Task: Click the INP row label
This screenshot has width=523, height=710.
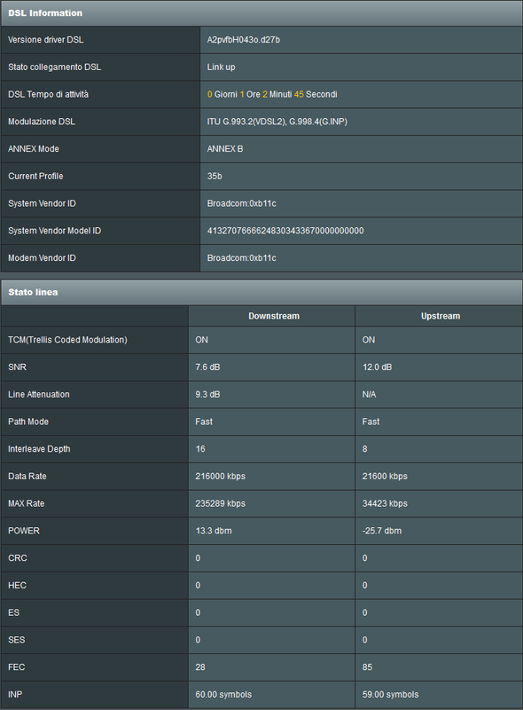Action: pos(15,694)
